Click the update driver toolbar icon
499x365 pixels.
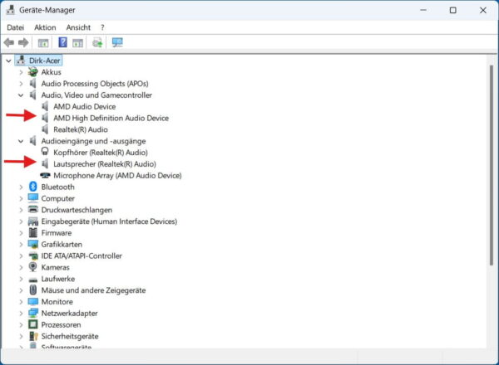tap(97, 42)
